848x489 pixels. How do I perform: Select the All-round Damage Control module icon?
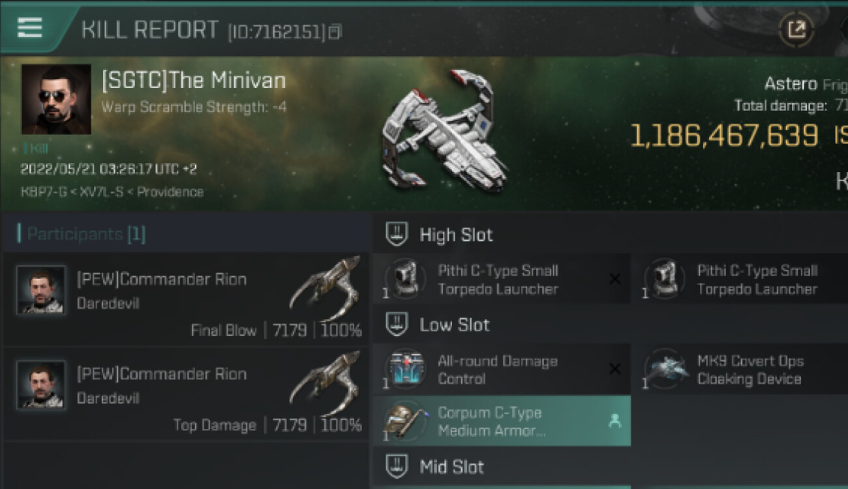404,370
